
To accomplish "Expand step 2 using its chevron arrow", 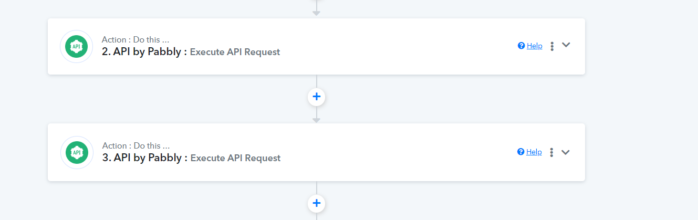I will (566, 45).
